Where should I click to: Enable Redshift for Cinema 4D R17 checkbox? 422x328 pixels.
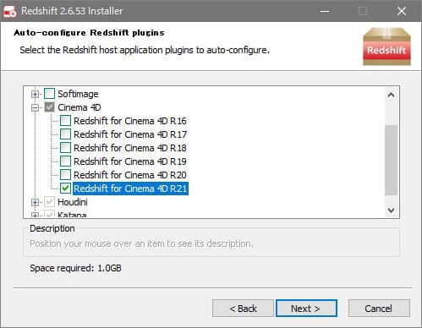[x=65, y=134]
